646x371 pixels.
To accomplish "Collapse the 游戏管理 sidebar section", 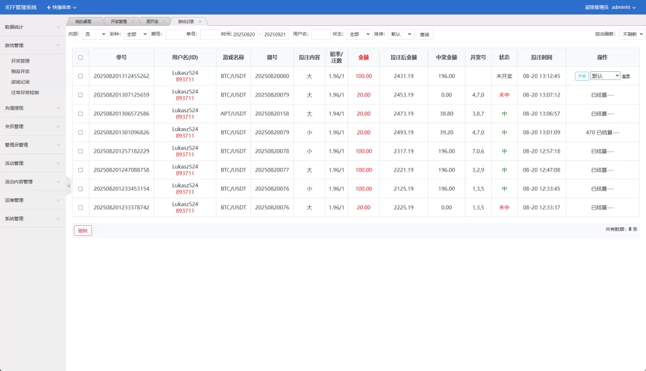I will [33, 45].
